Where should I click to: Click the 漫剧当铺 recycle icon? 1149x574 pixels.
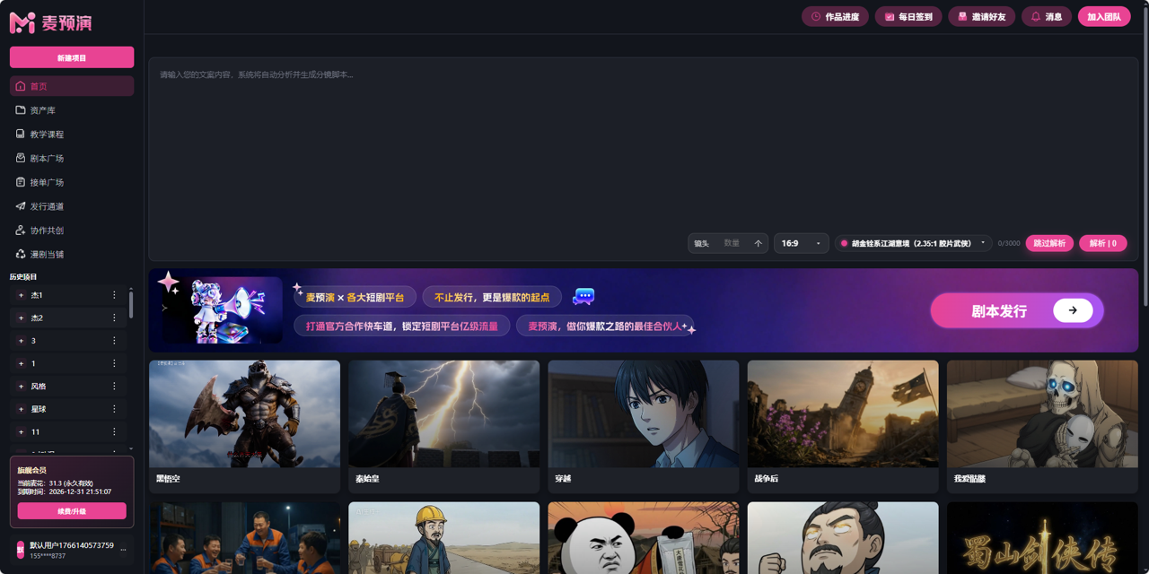pyautogui.click(x=21, y=255)
